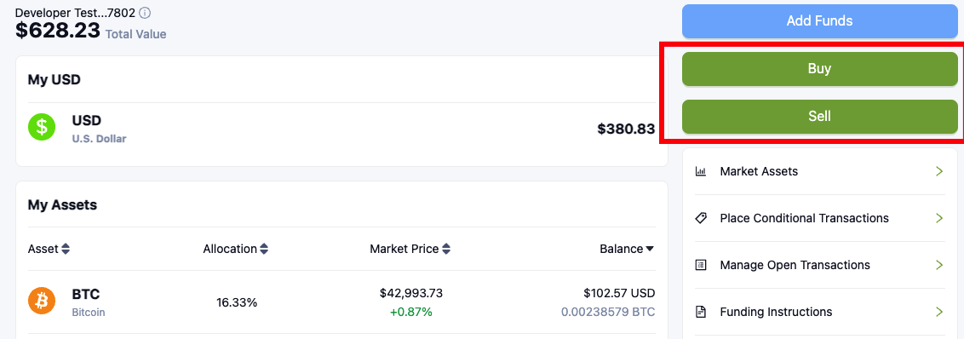Viewport: 964px width, 339px height.
Task: Open Market Assets chevron arrow
Action: [x=938, y=171]
